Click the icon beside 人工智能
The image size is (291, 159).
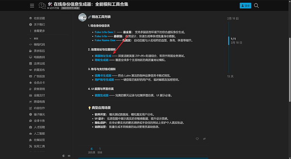(30, 134)
